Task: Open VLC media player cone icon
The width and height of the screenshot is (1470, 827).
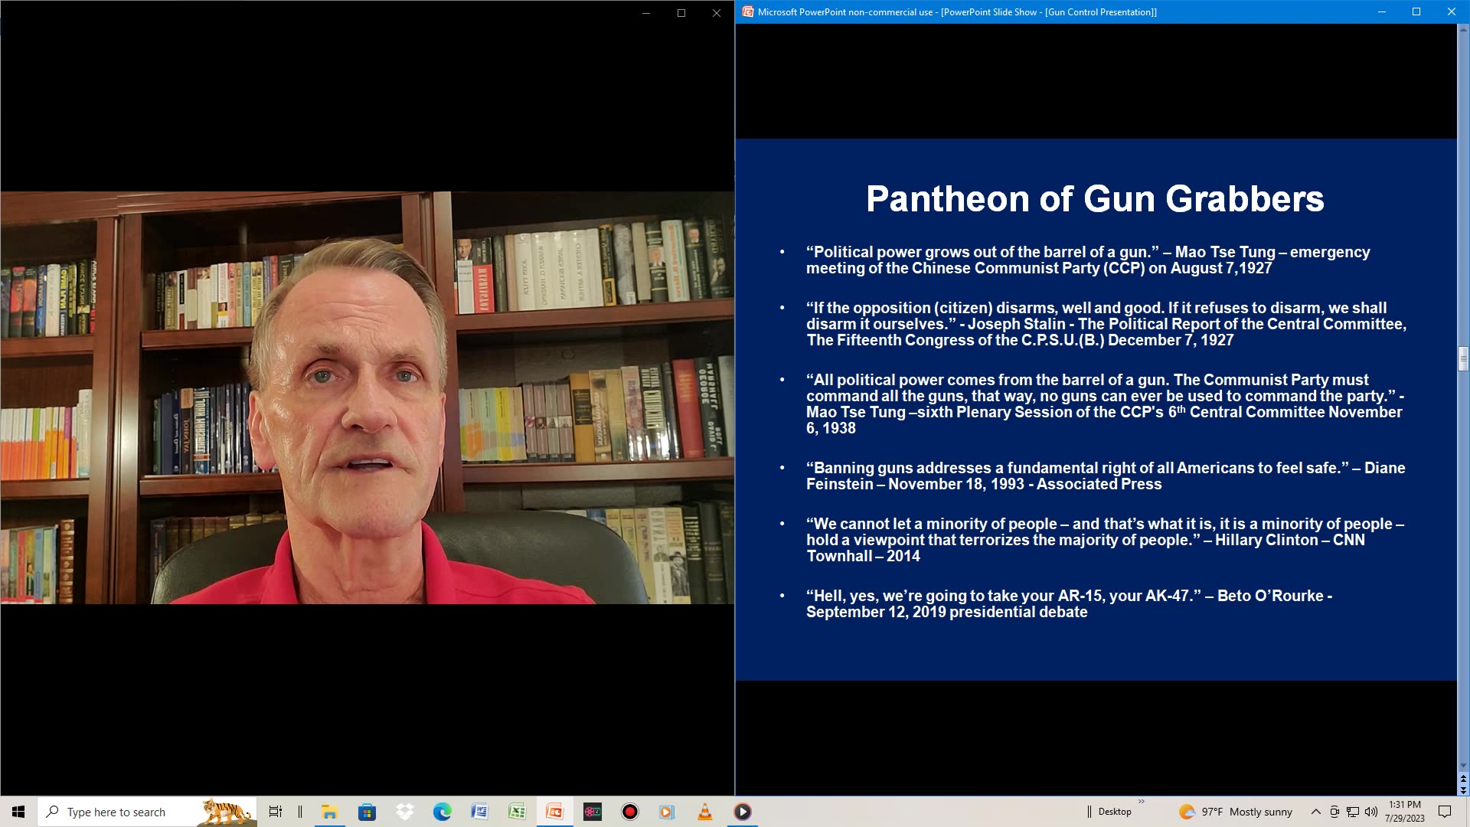Action: coord(704,812)
